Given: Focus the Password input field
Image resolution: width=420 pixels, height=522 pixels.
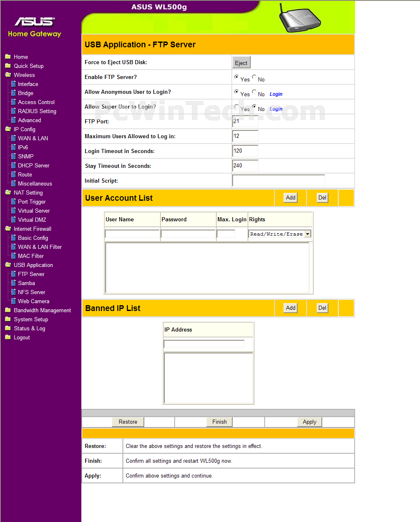Looking at the screenshot, I should point(188,234).
